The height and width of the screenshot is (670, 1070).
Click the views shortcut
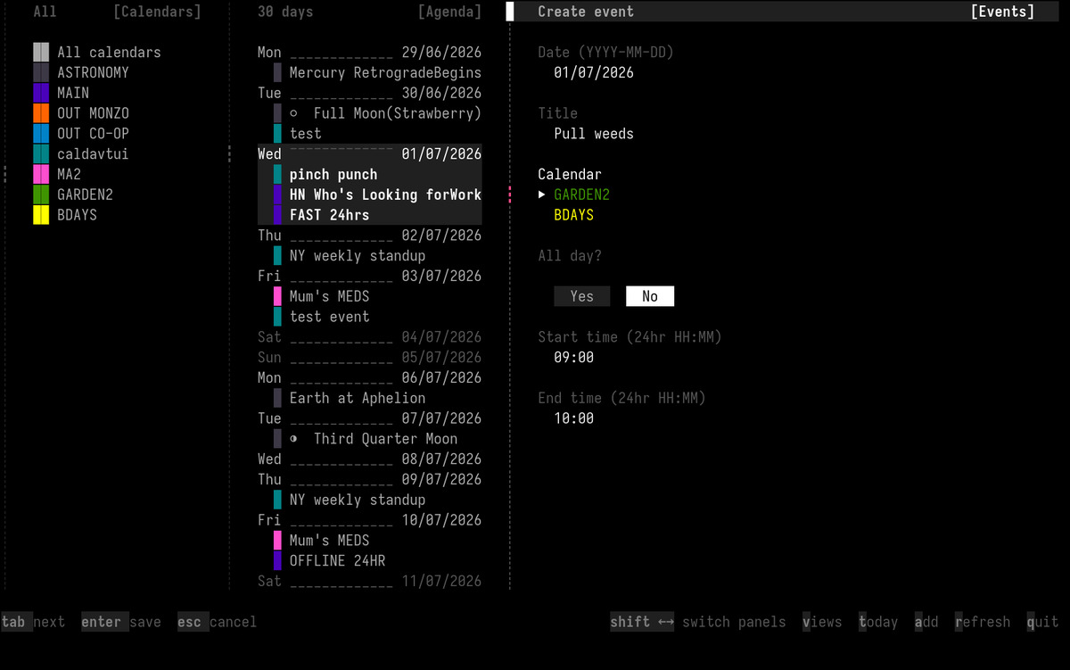[822, 622]
